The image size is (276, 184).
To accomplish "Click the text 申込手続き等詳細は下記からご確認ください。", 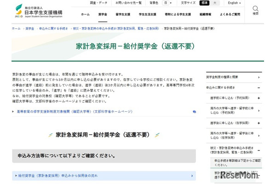I will click(237, 163).
